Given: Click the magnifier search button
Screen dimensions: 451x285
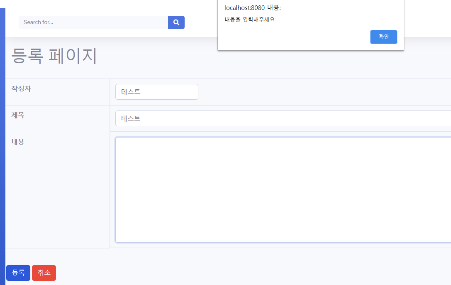Looking at the screenshot, I should 176,22.
